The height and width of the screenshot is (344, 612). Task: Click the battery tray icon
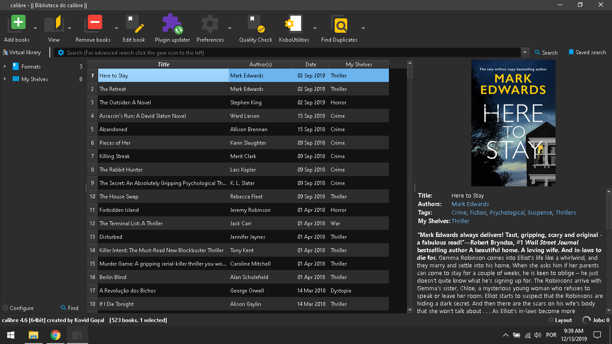(517, 335)
